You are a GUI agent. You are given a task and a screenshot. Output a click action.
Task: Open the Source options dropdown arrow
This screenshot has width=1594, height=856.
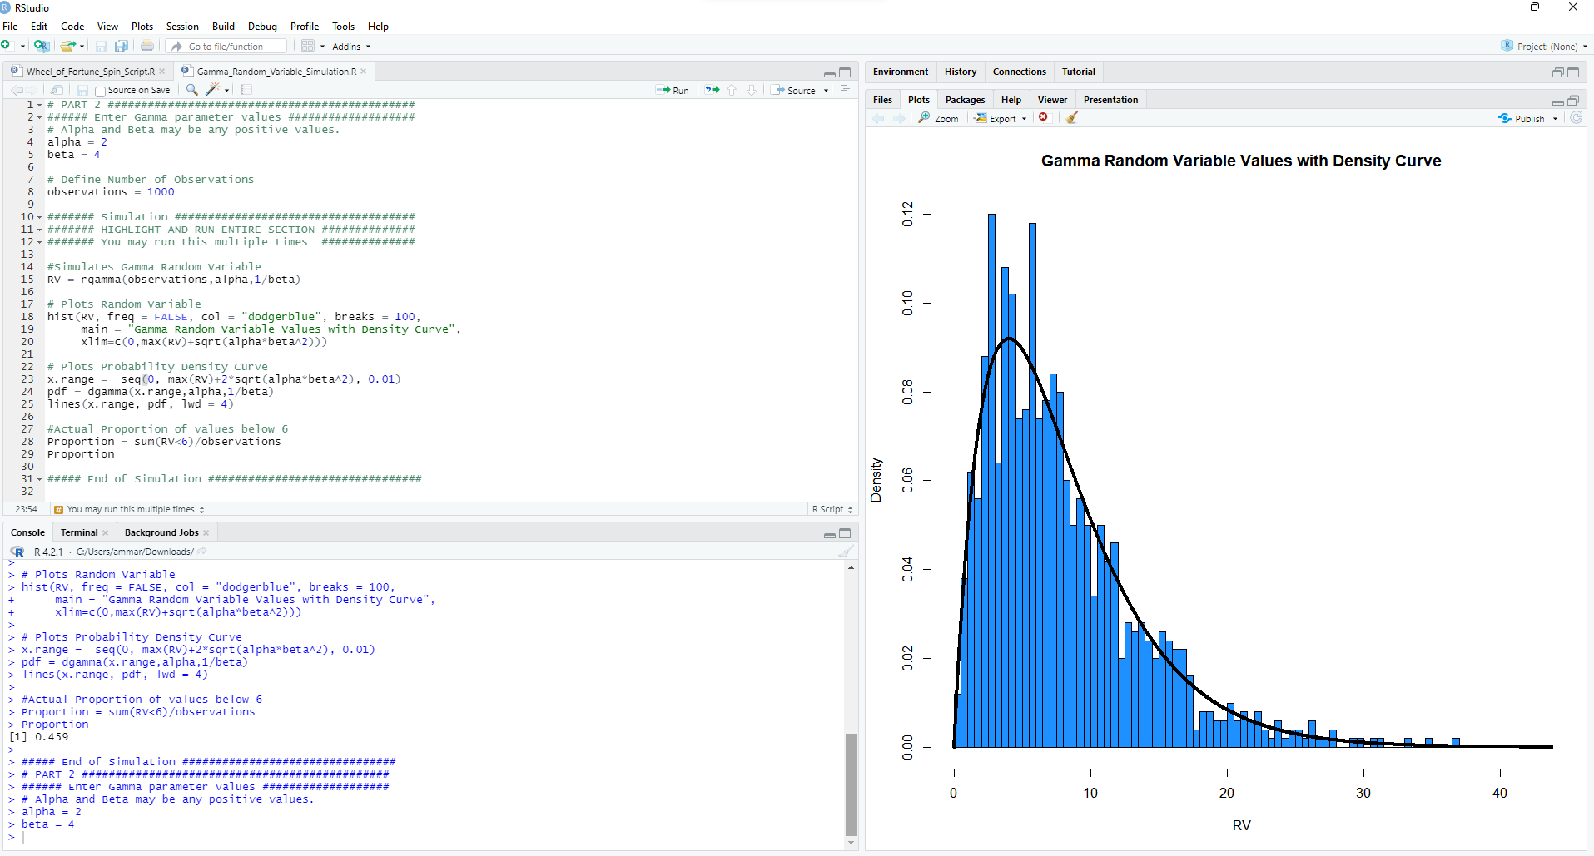point(827,91)
